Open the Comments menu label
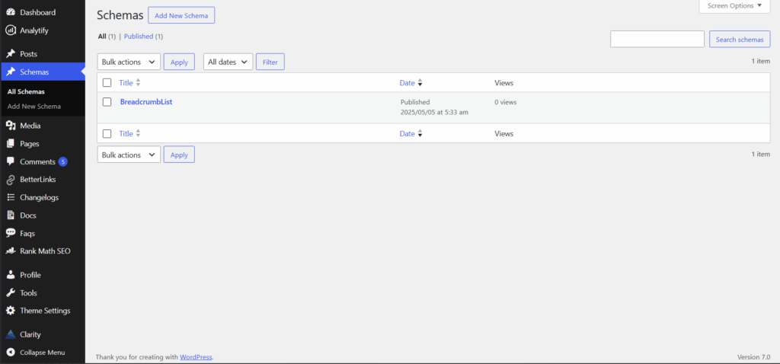The image size is (780, 364). pyautogui.click(x=37, y=161)
